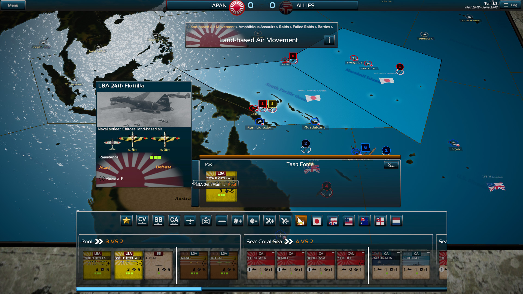Select the United States flag filter
This screenshot has height=294, width=523.
[x=349, y=220]
